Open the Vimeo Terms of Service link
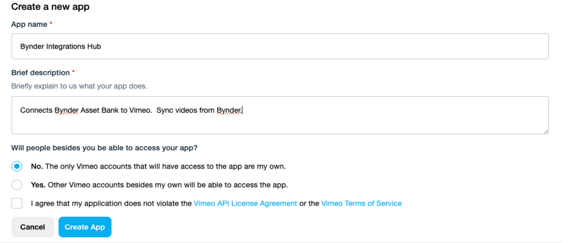 [x=362, y=204]
